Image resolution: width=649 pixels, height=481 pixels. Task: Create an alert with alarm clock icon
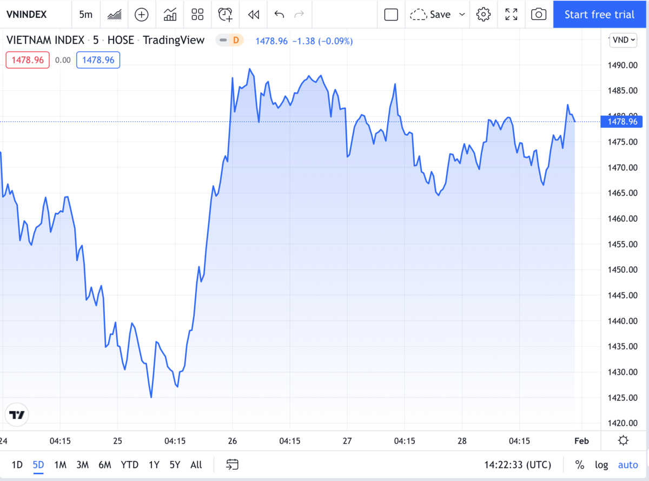point(226,14)
